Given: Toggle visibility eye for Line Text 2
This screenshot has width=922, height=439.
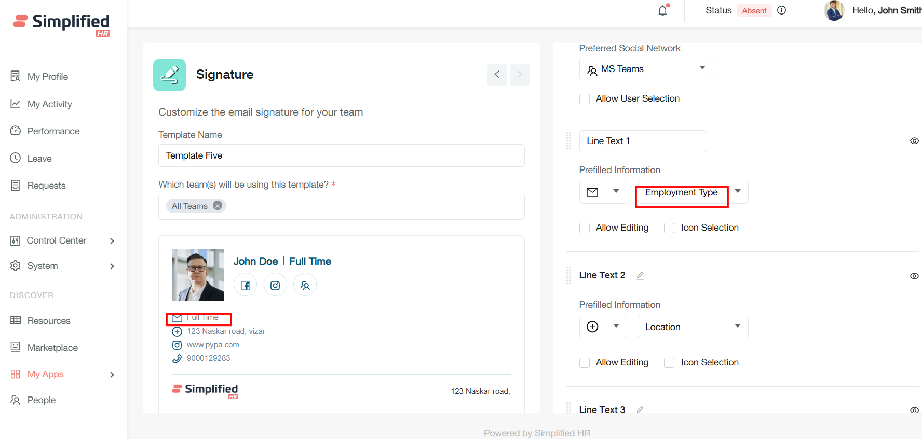Looking at the screenshot, I should click(x=914, y=276).
